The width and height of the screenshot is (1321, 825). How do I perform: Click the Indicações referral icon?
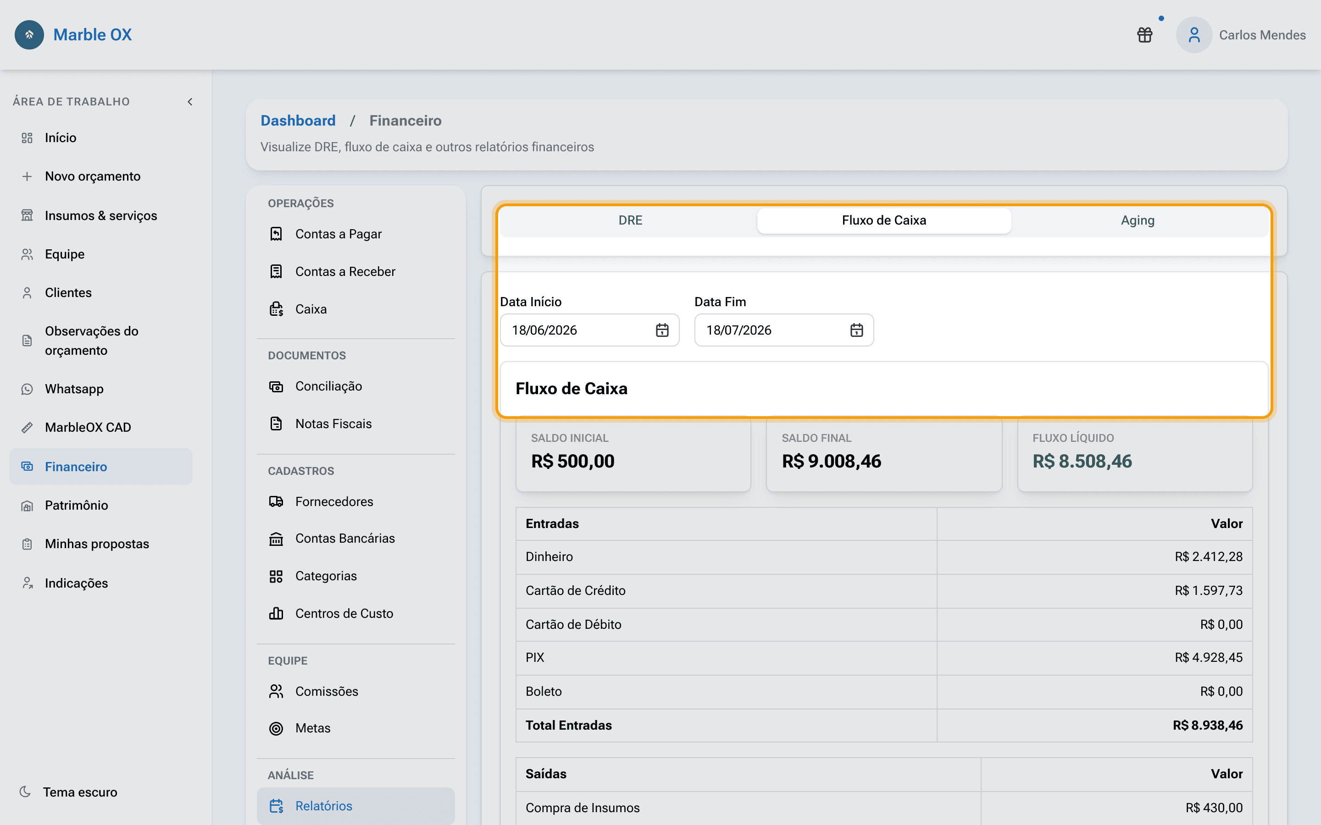point(27,583)
